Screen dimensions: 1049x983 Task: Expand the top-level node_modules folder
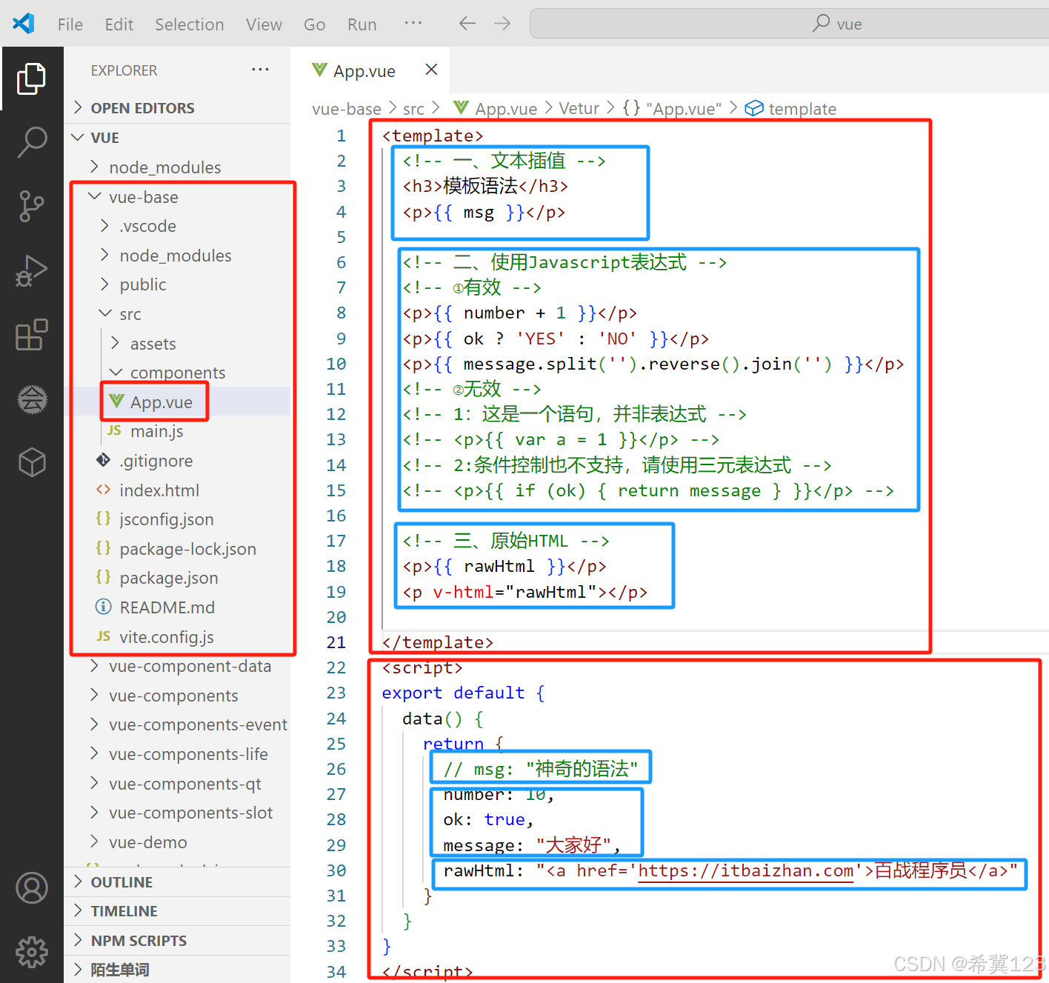click(178, 167)
